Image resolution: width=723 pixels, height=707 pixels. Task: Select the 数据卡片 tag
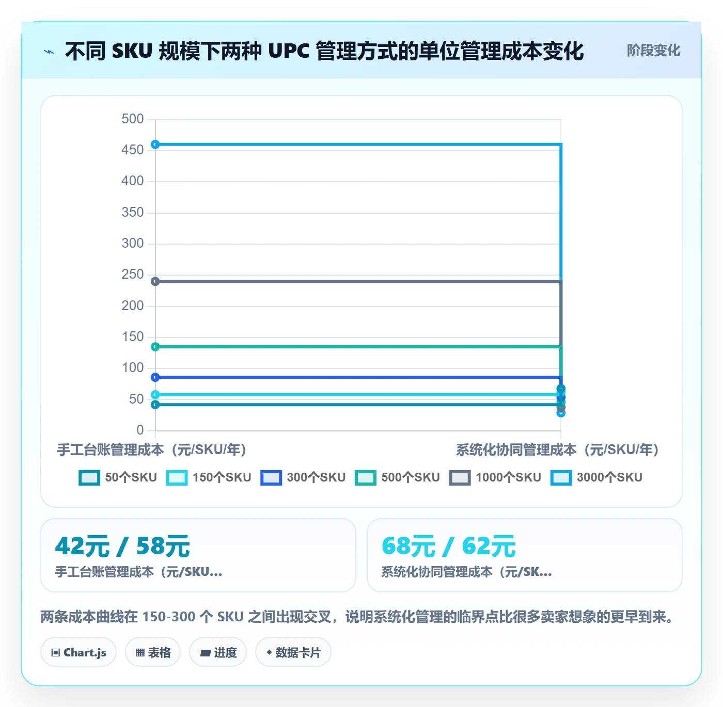pos(293,652)
